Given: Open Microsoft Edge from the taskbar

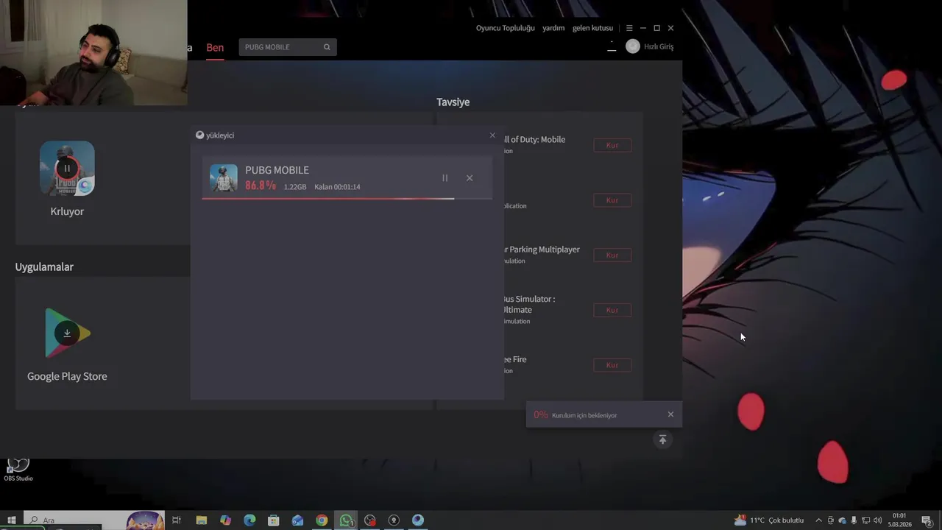Looking at the screenshot, I should (249, 520).
